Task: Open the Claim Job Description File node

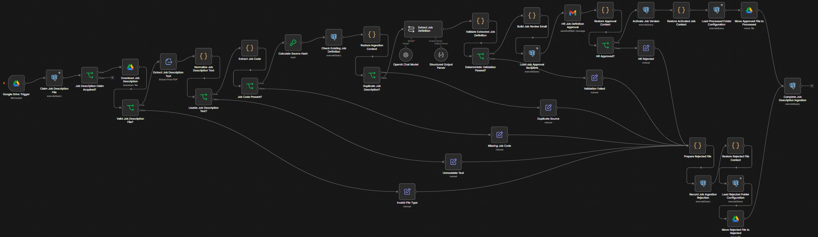Action: click(x=54, y=78)
